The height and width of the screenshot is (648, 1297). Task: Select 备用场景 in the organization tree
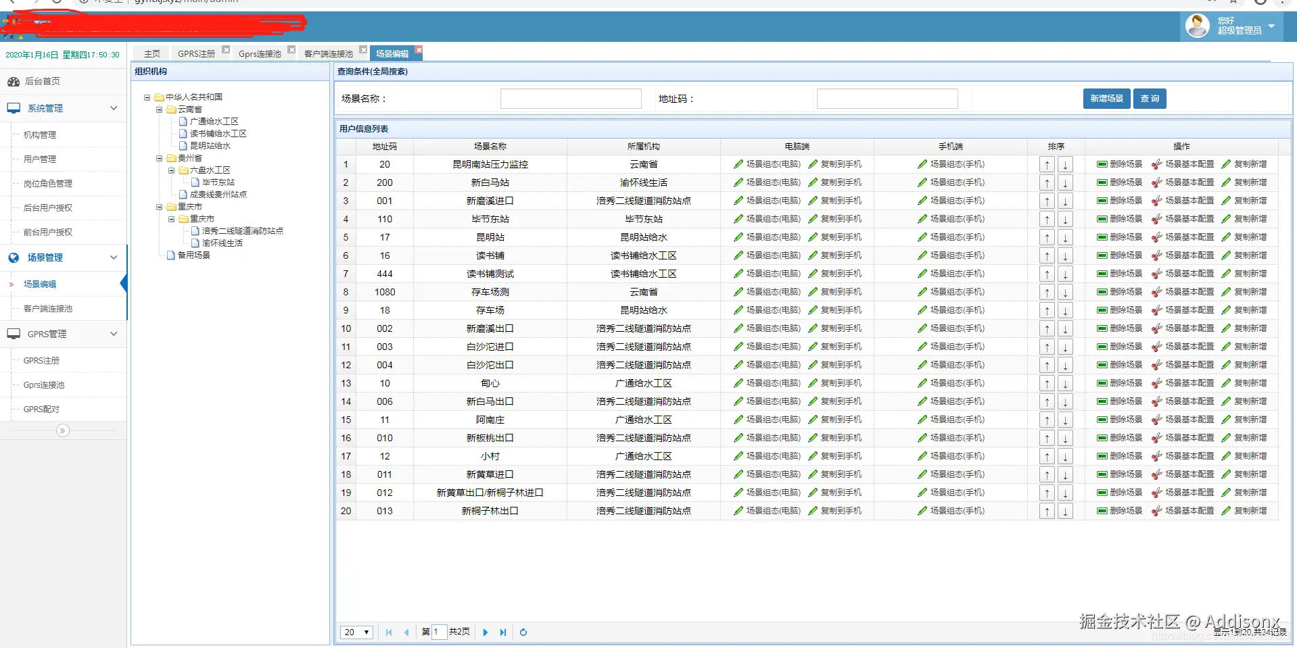194,255
